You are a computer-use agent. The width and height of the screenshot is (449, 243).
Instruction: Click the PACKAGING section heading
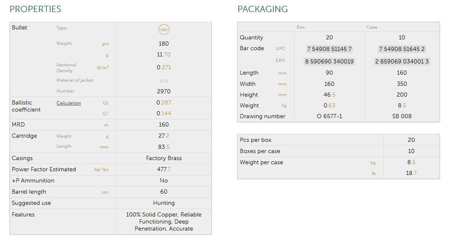263,9
